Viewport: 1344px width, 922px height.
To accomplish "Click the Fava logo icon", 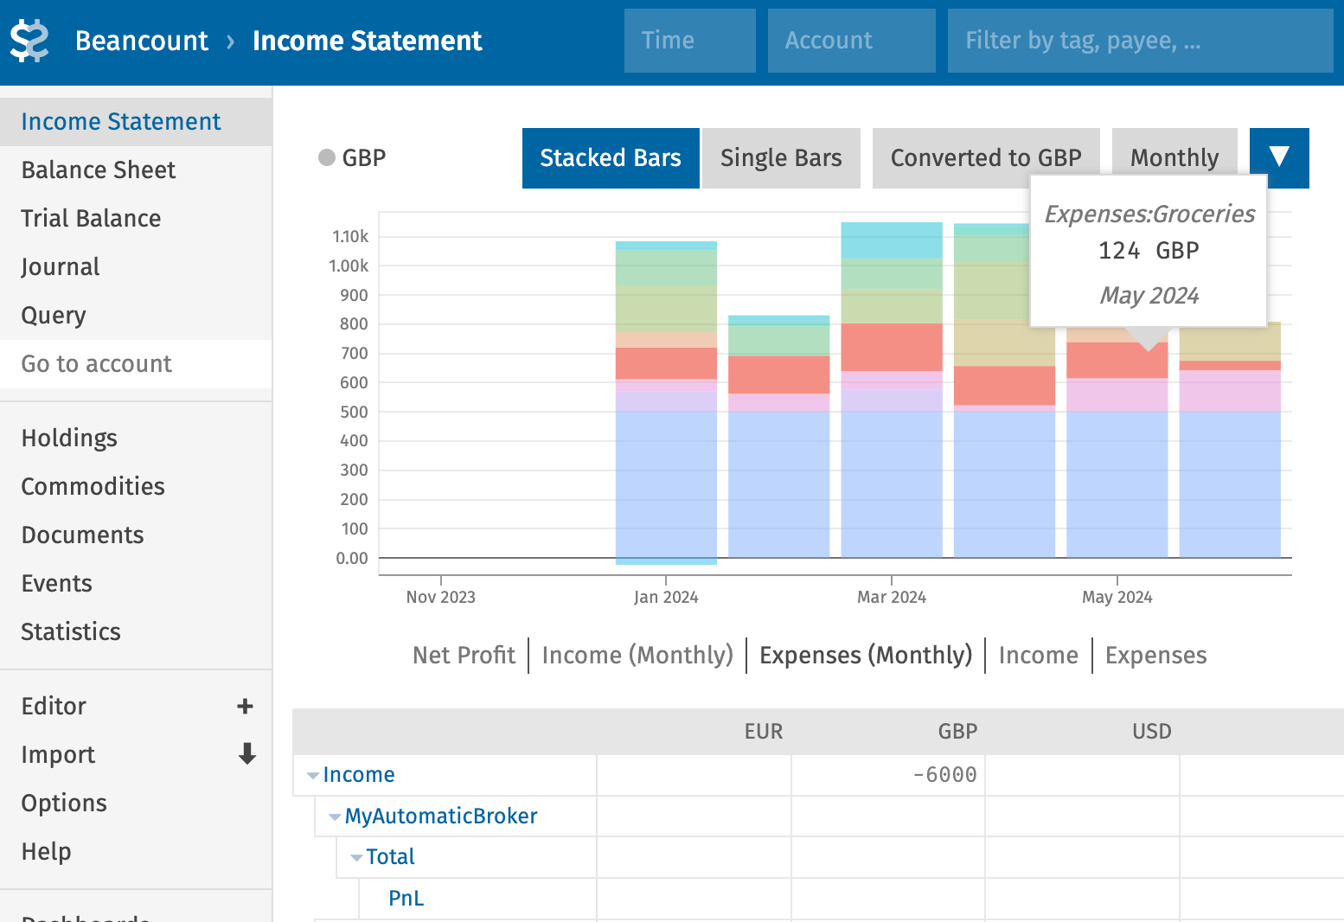I will [29, 41].
